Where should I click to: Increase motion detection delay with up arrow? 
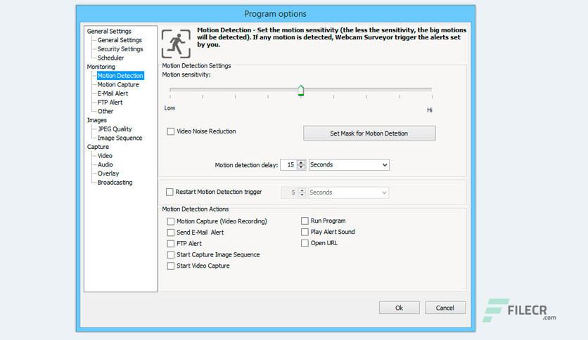[301, 162]
